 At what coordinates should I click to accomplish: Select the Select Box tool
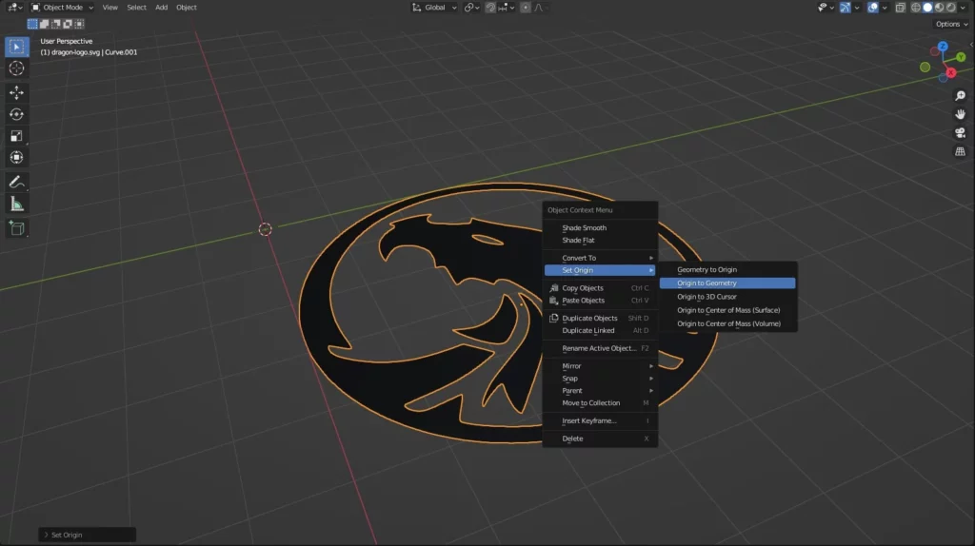point(17,47)
